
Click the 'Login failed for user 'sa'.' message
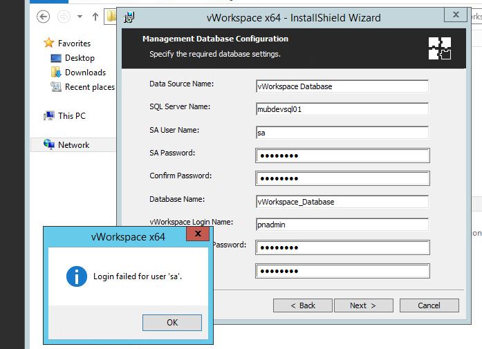(x=138, y=276)
